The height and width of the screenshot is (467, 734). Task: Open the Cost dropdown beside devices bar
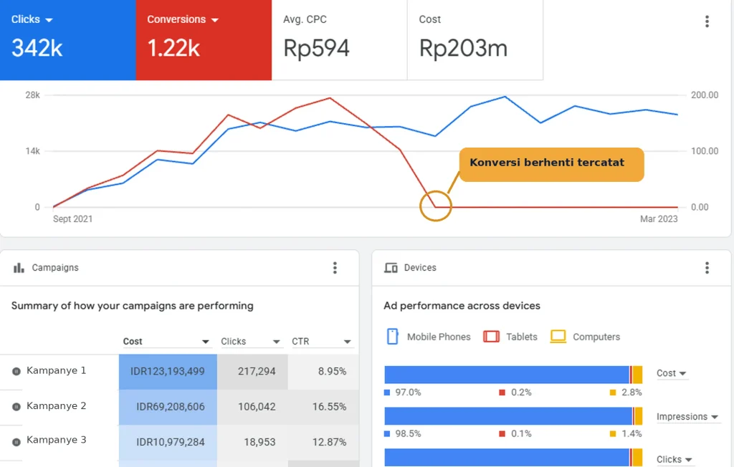coord(671,373)
